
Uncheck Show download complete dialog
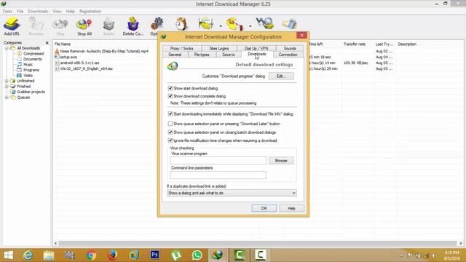coord(170,96)
